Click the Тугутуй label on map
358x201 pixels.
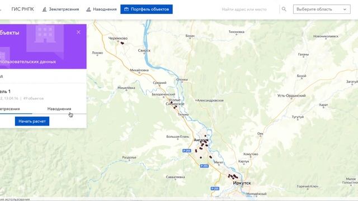click(x=298, y=117)
